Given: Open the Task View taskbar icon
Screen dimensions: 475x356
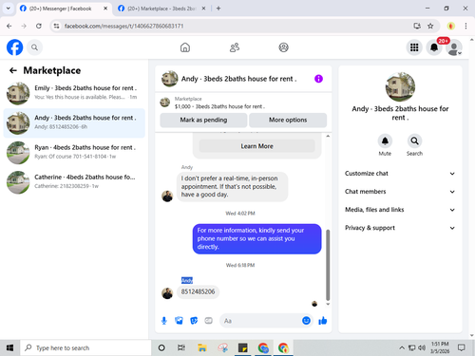Looking at the screenshot, I should coord(181,347).
